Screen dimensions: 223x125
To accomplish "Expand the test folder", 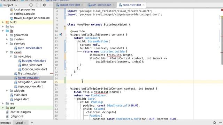I will [x=2, y=108].
